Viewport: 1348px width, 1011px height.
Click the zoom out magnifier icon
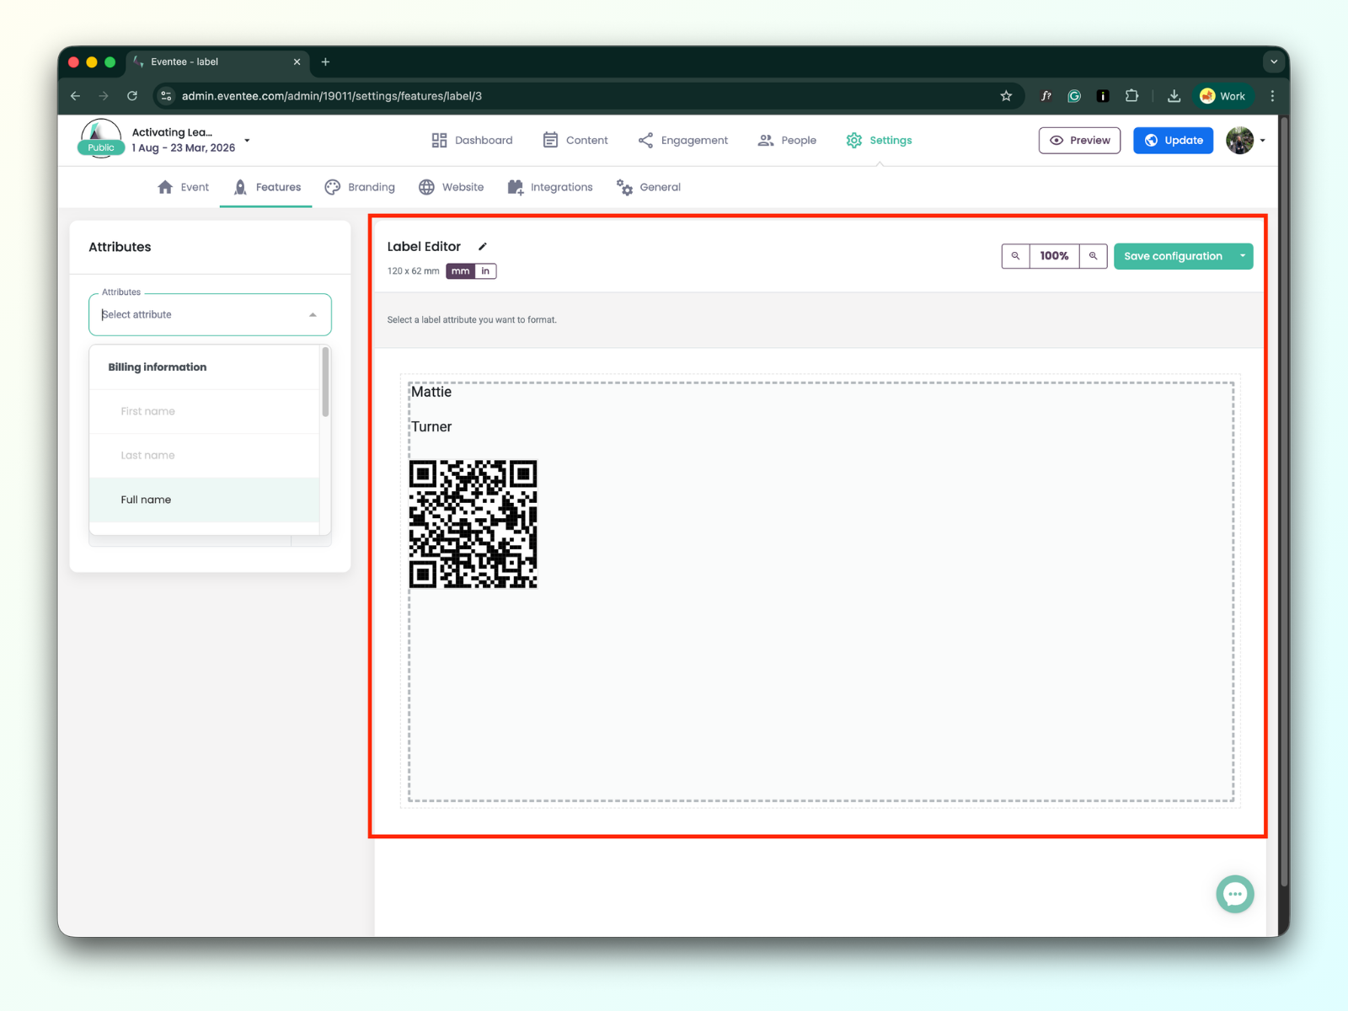coord(1015,256)
